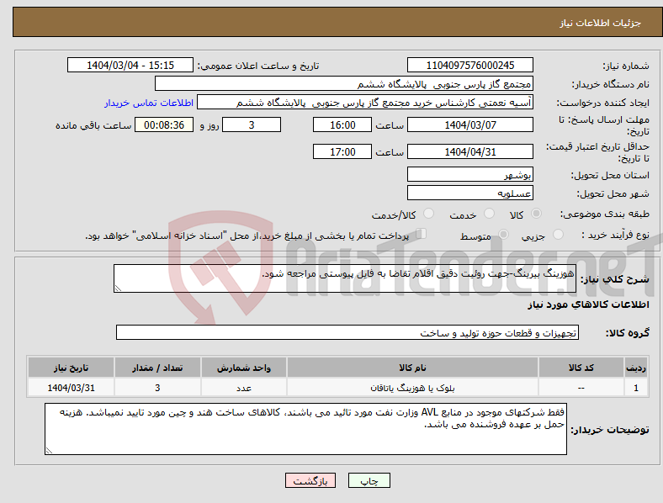
Task: Select the متوسط purchase type radio
Action: tap(504, 234)
